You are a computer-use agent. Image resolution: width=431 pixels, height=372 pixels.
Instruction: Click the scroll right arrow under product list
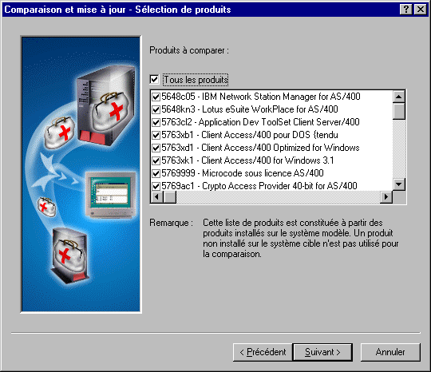click(386, 197)
